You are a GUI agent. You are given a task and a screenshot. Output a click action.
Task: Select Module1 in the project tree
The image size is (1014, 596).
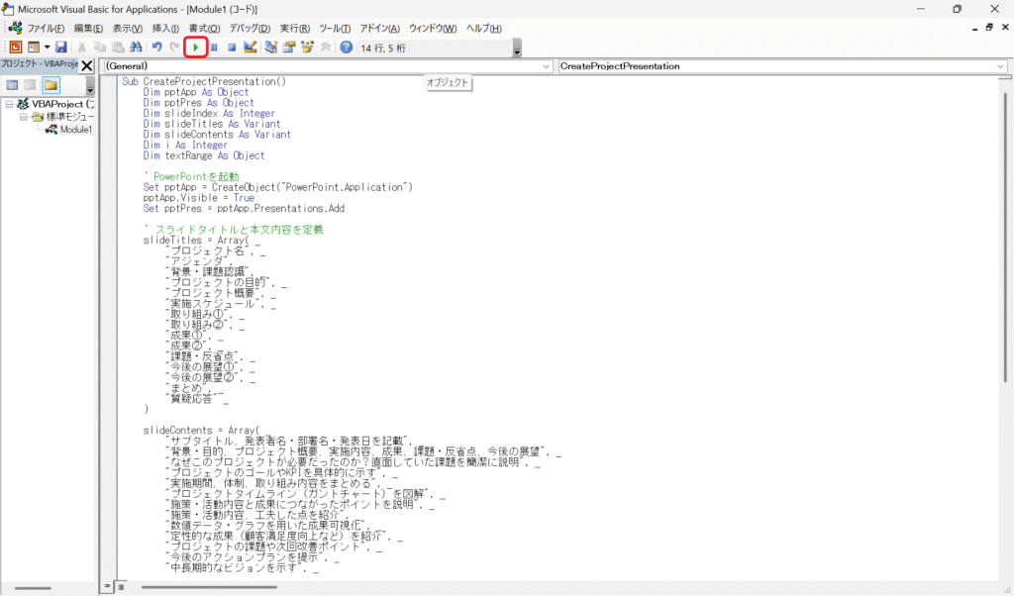(x=75, y=130)
